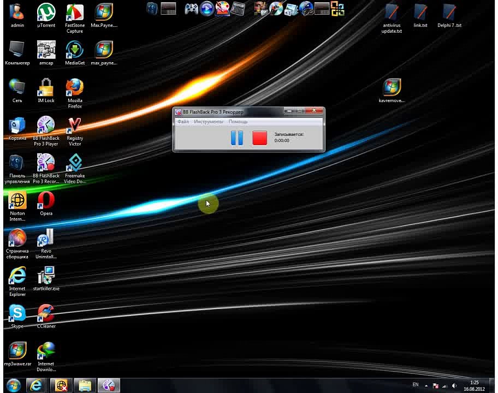
Task: Select the admin user folder icon
Action: [17, 15]
